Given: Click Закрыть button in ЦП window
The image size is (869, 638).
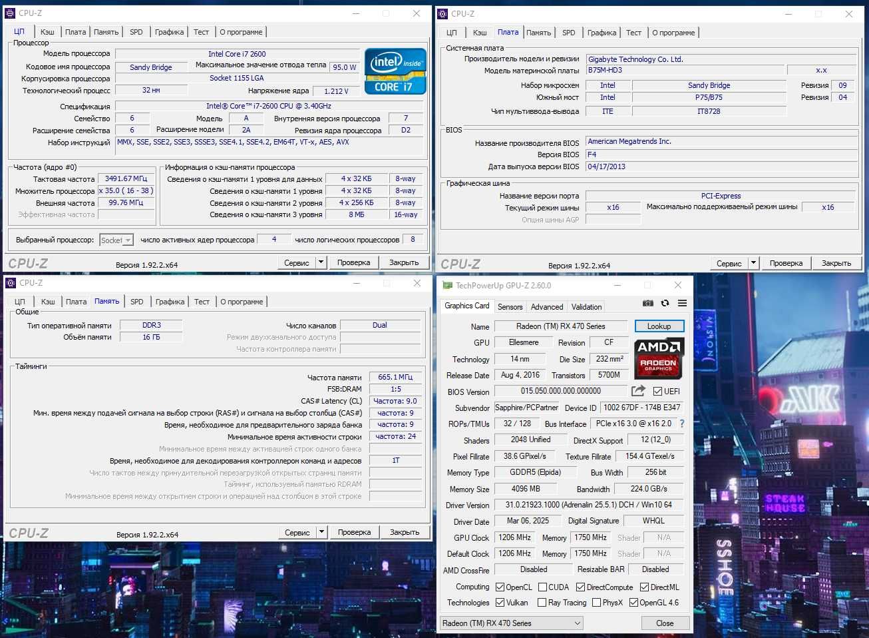Looking at the screenshot, I should click(x=404, y=262).
